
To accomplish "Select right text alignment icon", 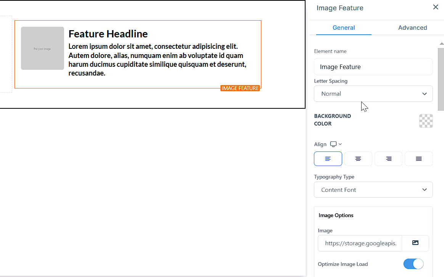I will point(388,159).
